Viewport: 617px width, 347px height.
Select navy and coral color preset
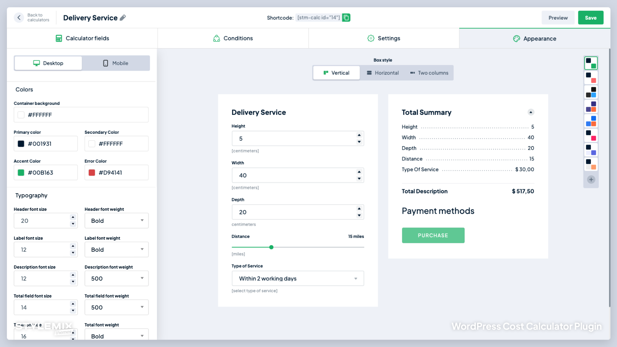click(x=591, y=77)
